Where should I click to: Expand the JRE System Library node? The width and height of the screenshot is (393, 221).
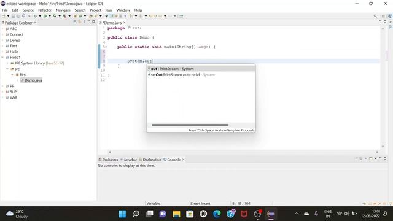click(x=7, y=63)
